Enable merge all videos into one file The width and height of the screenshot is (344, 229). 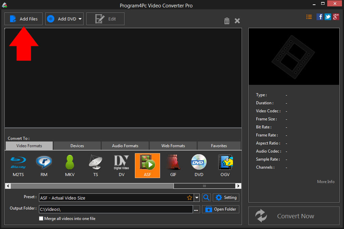41,218
